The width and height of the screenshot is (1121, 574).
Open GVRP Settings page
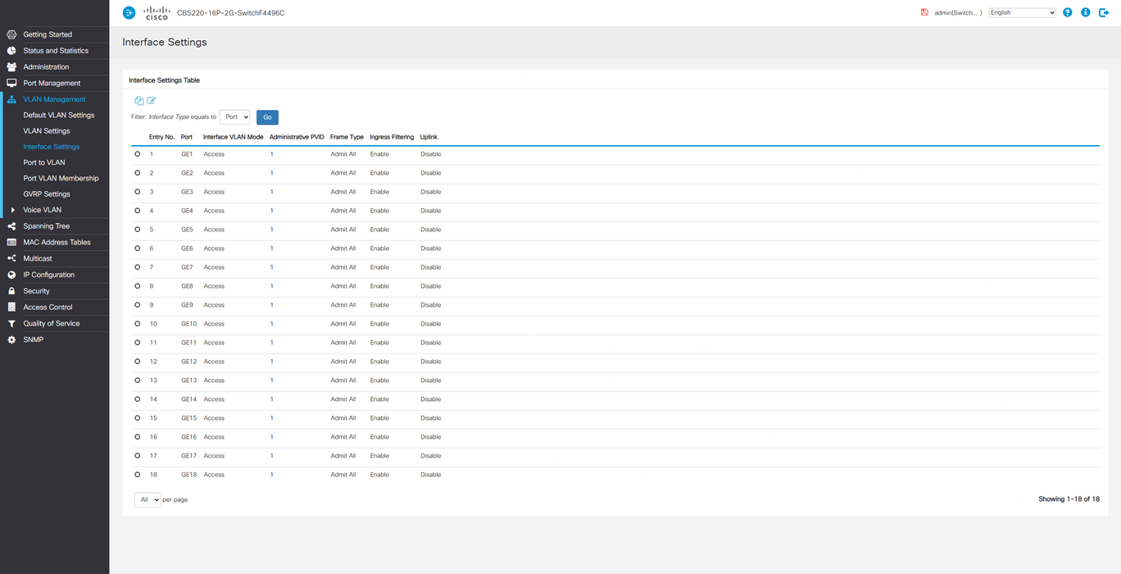tap(47, 194)
